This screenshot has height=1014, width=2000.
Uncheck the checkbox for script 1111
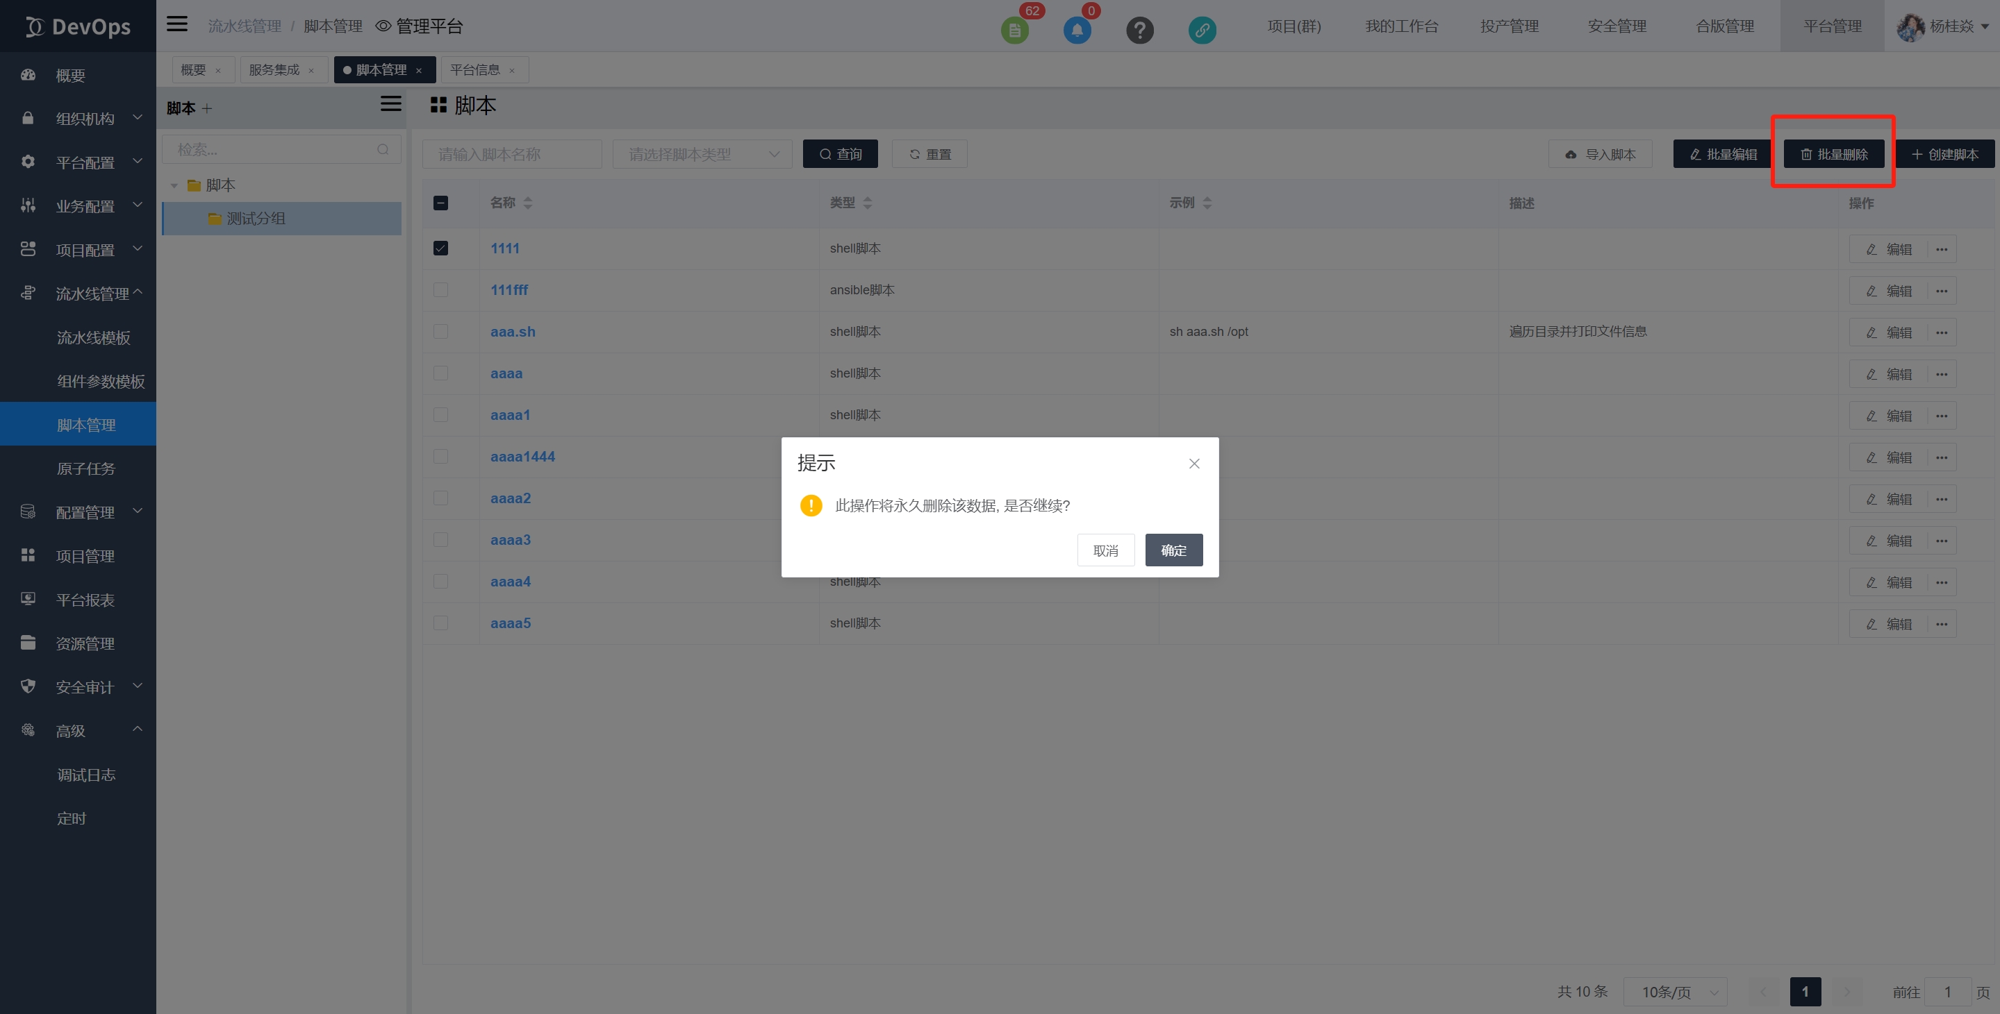[x=440, y=248]
